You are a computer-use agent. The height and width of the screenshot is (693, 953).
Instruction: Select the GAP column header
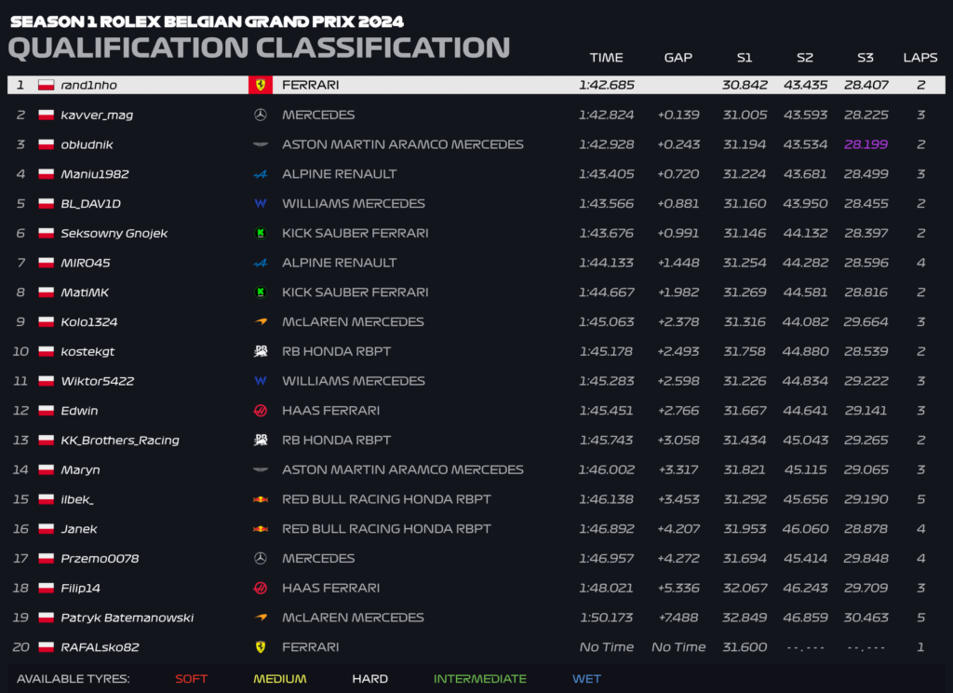tap(678, 58)
